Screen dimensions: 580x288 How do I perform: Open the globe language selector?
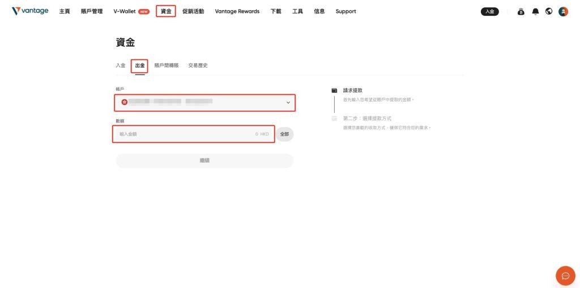(x=549, y=11)
